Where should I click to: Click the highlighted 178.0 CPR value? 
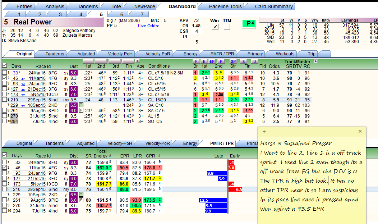pyautogui.click(x=153, y=168)
